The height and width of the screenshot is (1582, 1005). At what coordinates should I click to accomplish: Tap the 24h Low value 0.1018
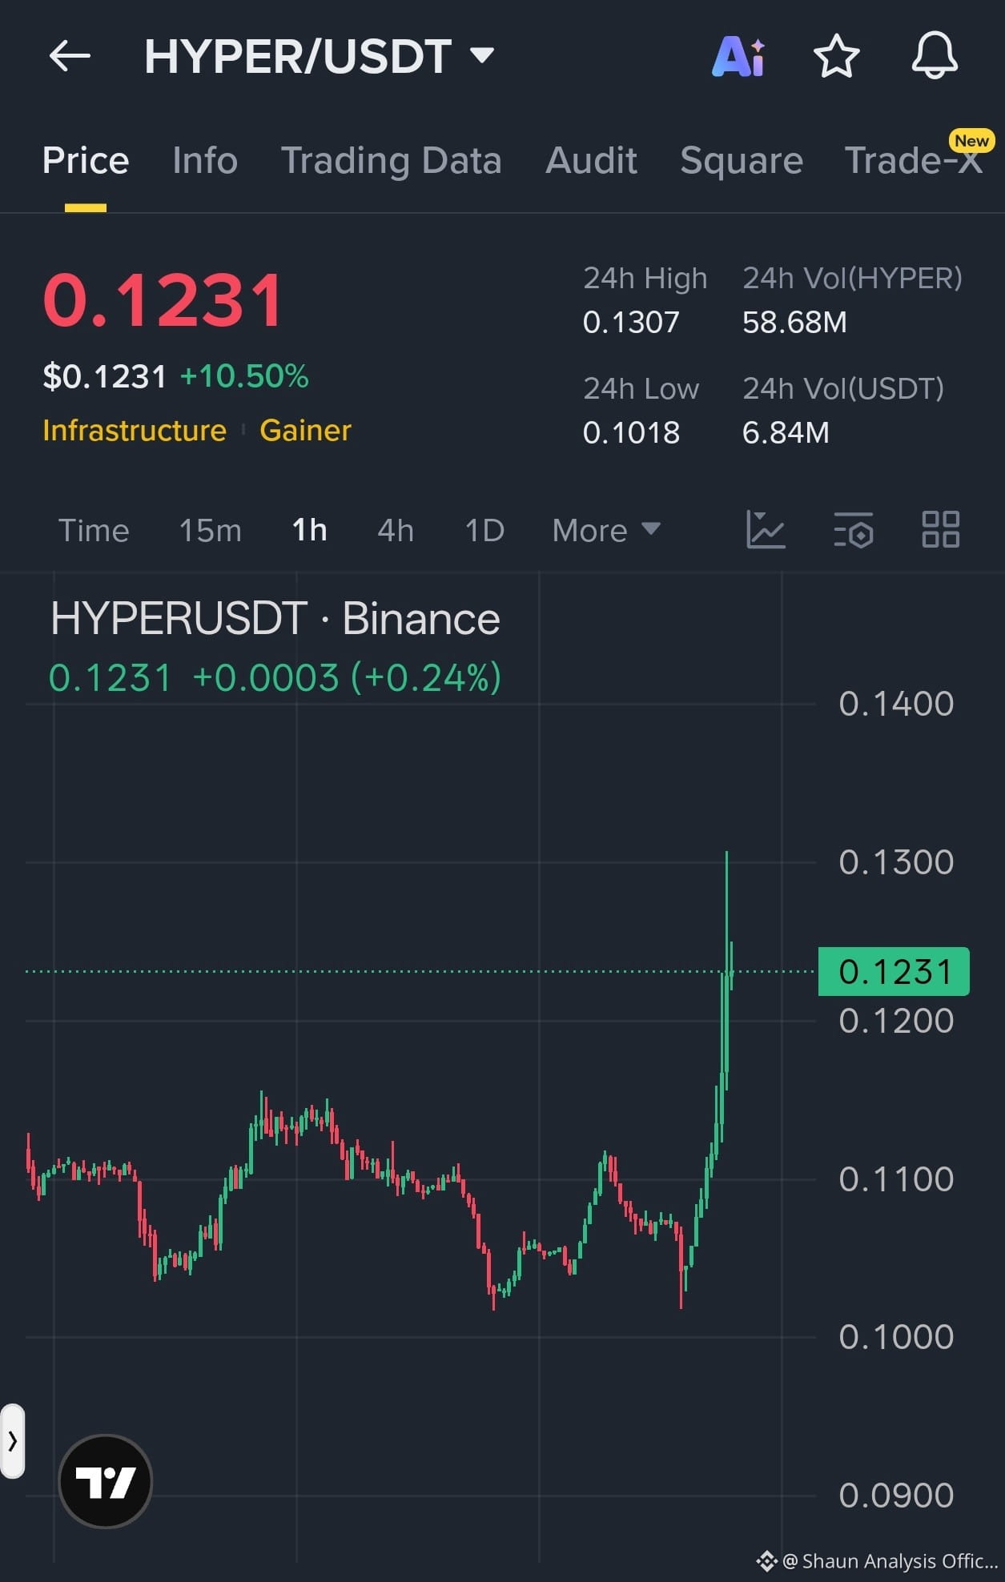[631, 433]
